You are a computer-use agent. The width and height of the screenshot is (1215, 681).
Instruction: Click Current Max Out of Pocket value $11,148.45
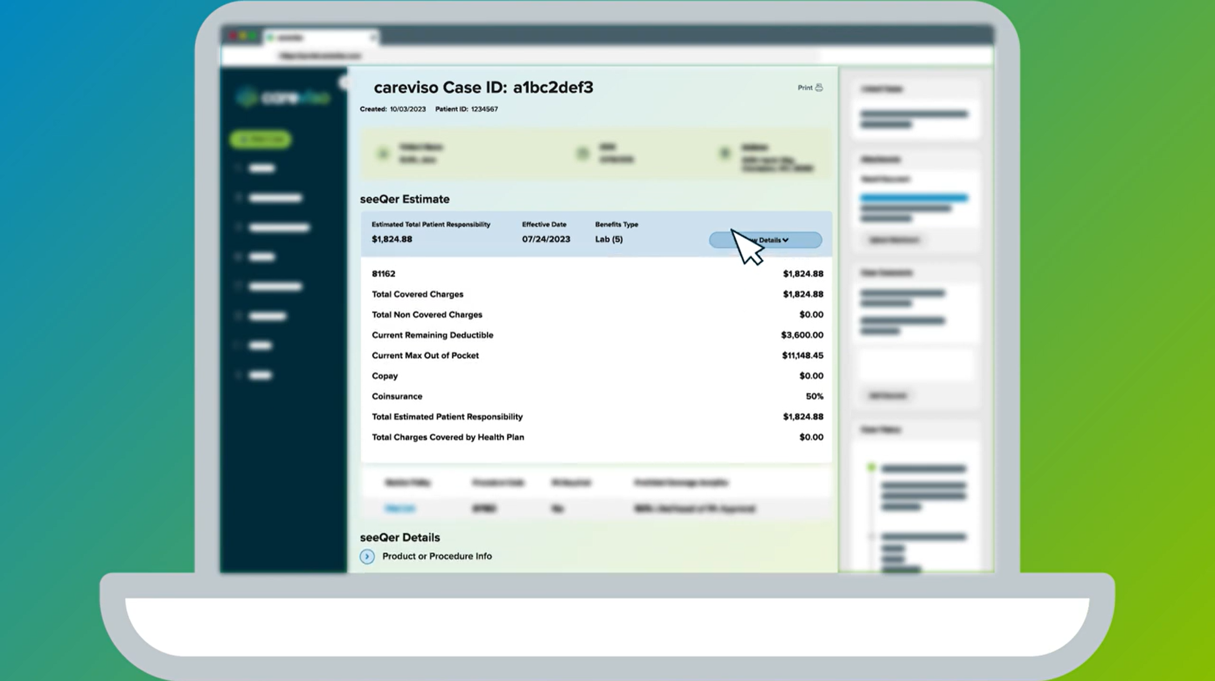coord(803,356)
